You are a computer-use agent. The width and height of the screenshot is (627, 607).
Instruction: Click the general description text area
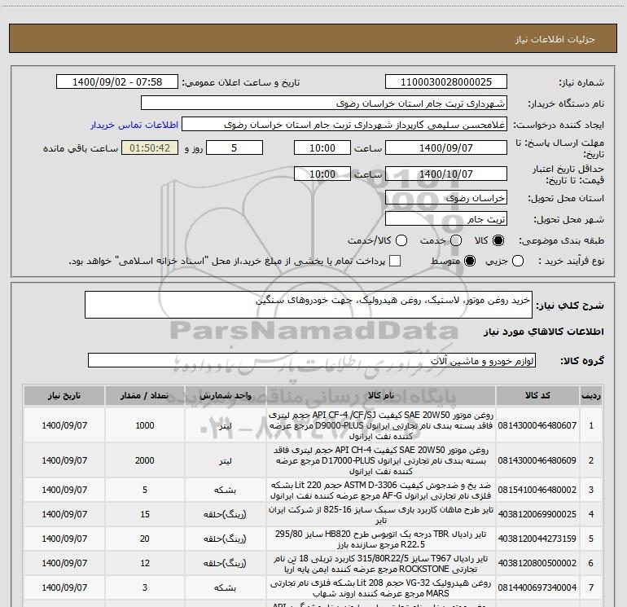pos(309,305)
